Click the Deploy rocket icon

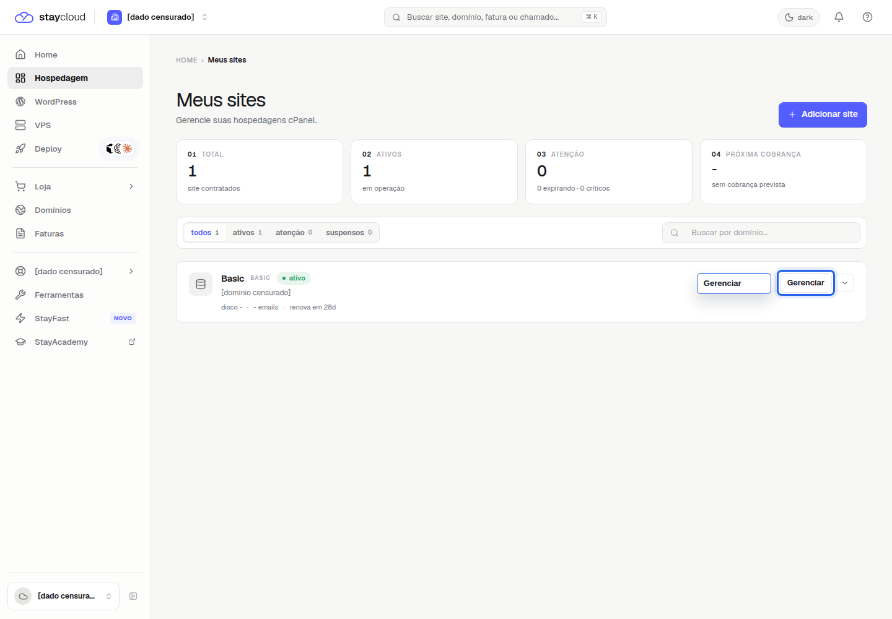20,149
